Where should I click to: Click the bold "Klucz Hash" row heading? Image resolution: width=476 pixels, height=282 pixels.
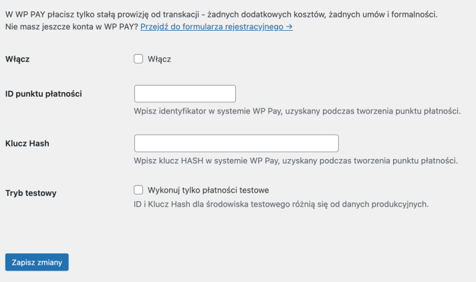[27, 144]
